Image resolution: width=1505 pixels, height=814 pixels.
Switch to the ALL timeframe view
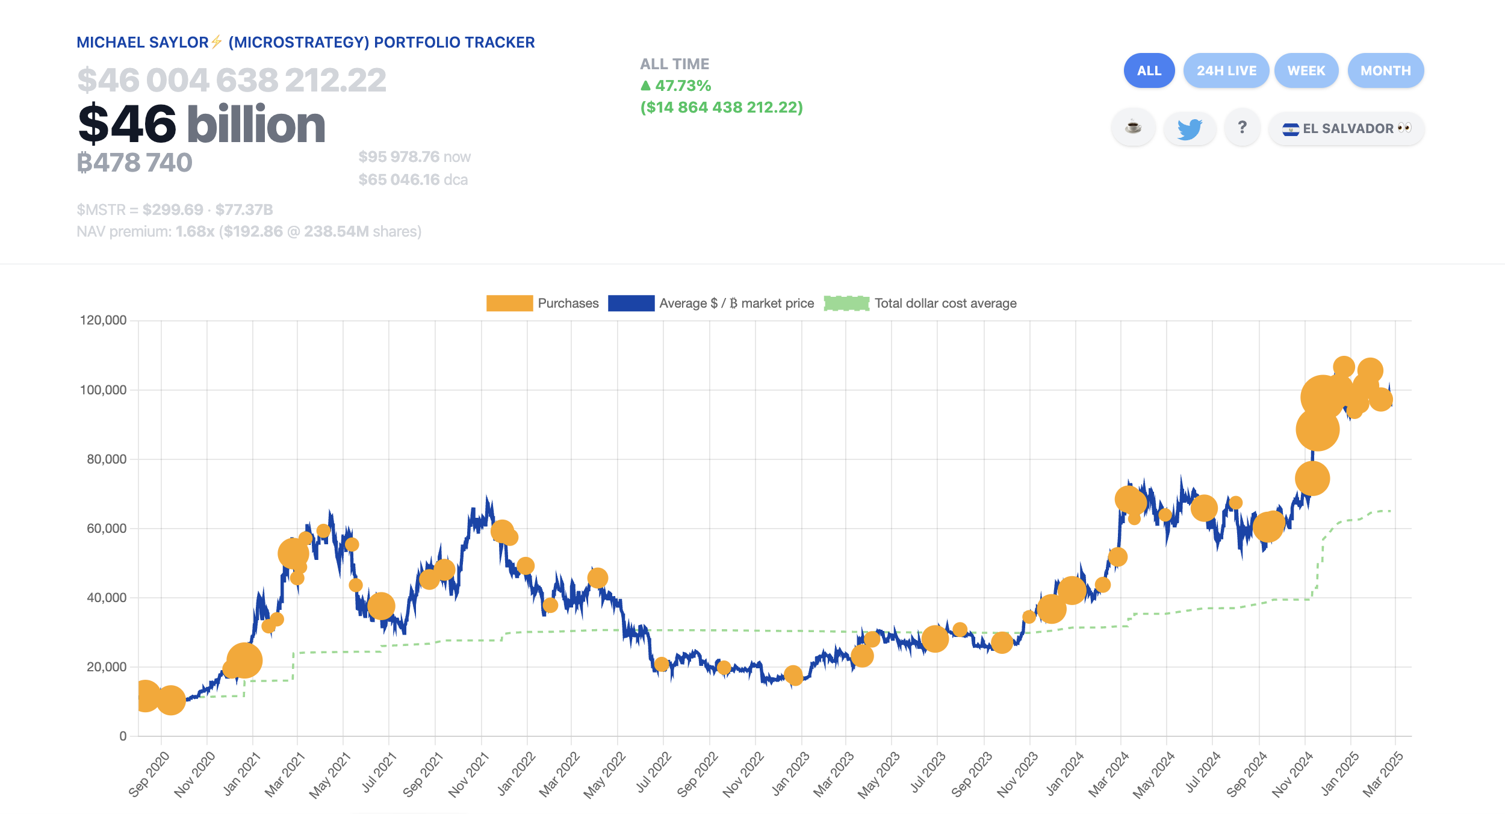1149,70
